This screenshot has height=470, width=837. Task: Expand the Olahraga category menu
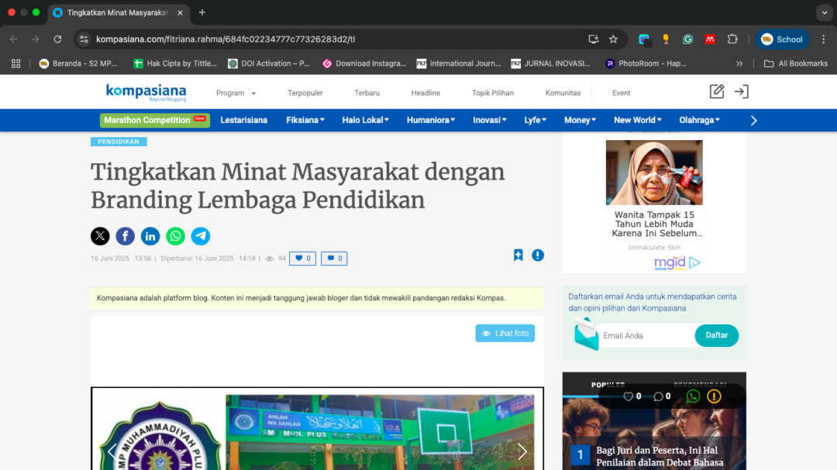pyautogui.click(x=699, y=120)
